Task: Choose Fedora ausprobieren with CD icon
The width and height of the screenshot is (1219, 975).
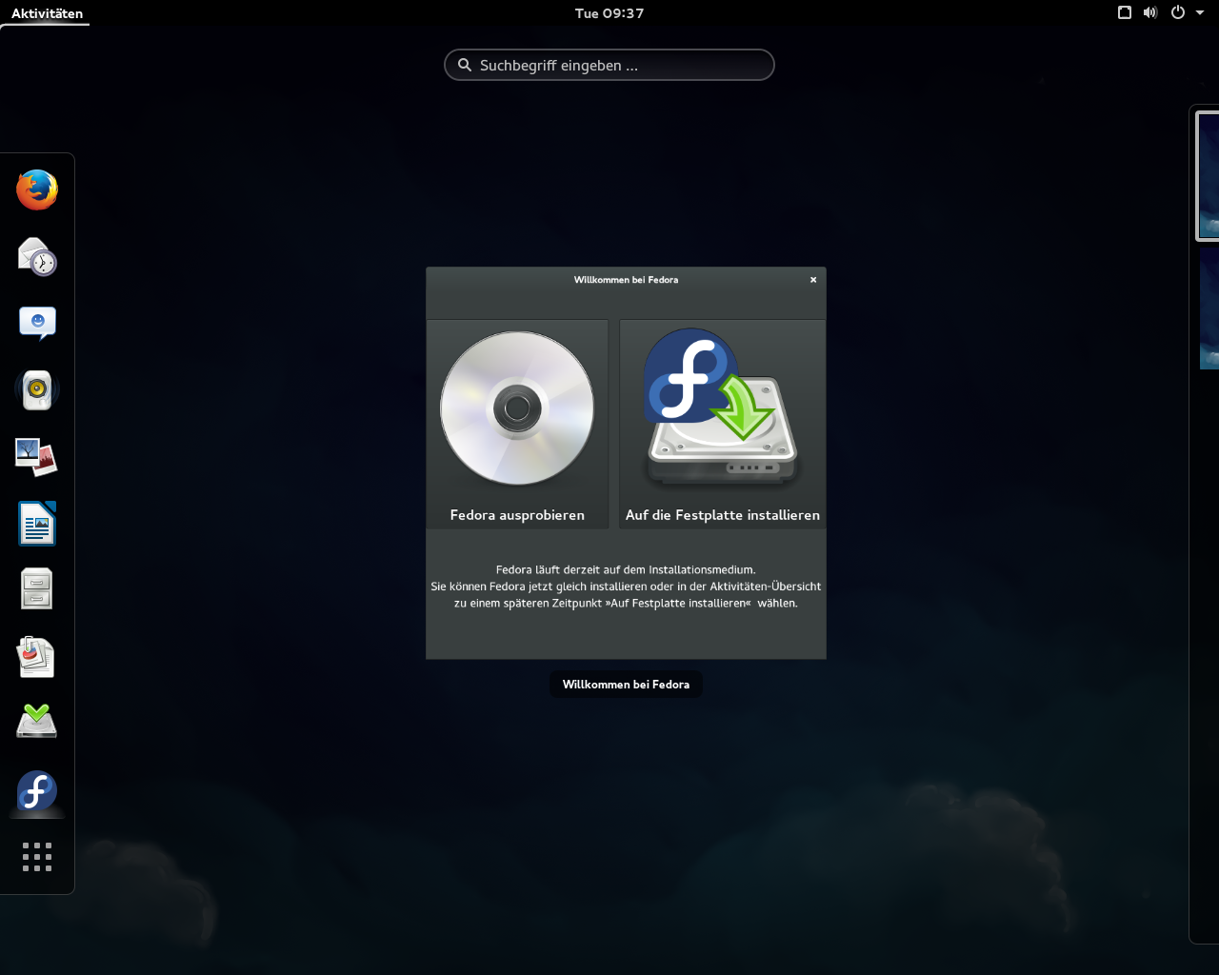Action: click(517, 425)
